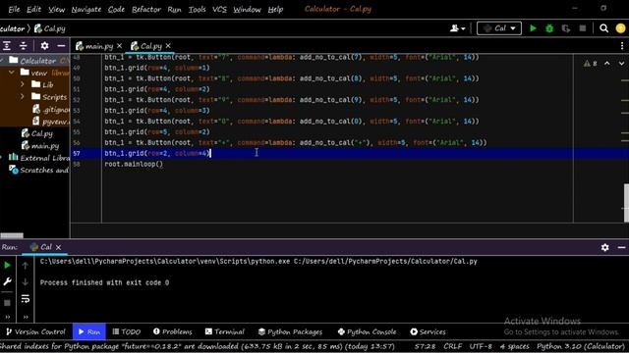Open Search Everywhere magnifier icon
The height and width of the screenshot is (353, 629).
[x=603, y=28]
